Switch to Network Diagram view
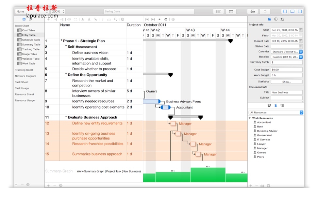318x201 pixels. click(25, 76)
